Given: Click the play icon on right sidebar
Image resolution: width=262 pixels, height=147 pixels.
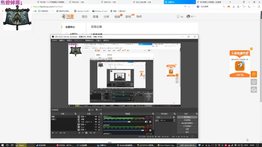Looking at the screenshot, I should (x=254, y=74).
